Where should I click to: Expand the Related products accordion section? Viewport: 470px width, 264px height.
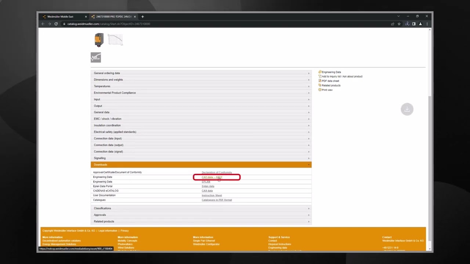(x=201, y=221)
